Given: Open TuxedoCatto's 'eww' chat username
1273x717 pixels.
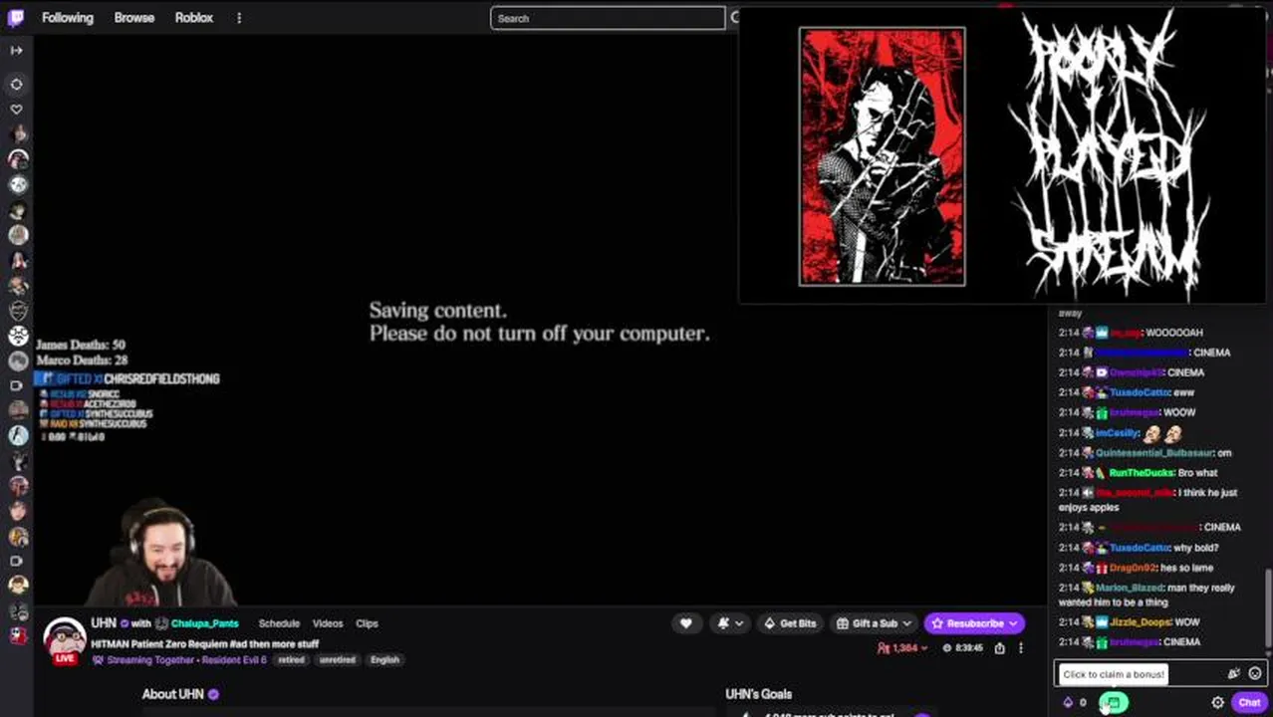Looking at the screenshot, I should 1140,392.
